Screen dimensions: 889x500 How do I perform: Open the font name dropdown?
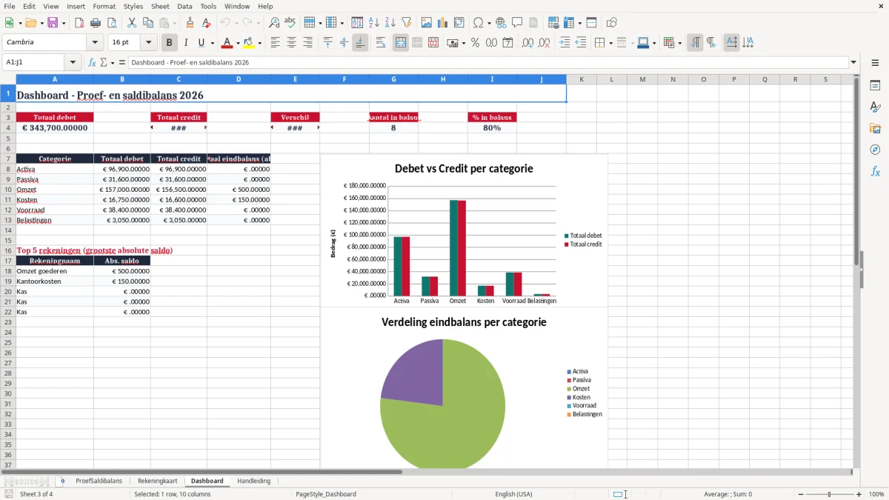point(95,43)
